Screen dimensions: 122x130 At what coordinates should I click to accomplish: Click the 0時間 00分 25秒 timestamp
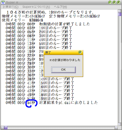pos(20,59)
